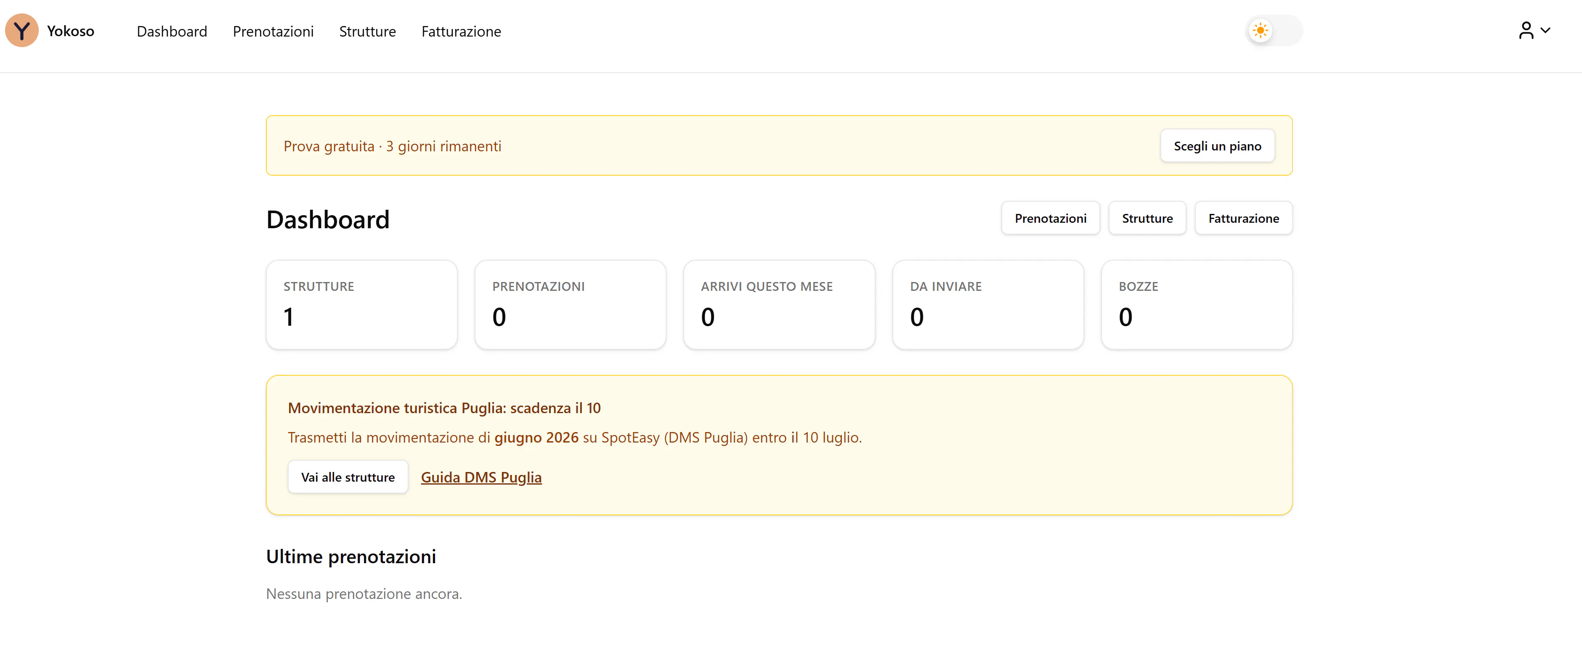Open Dashboard in the top navigation
Viewport: 1582px width, 667px height.
tap(172, 31)
